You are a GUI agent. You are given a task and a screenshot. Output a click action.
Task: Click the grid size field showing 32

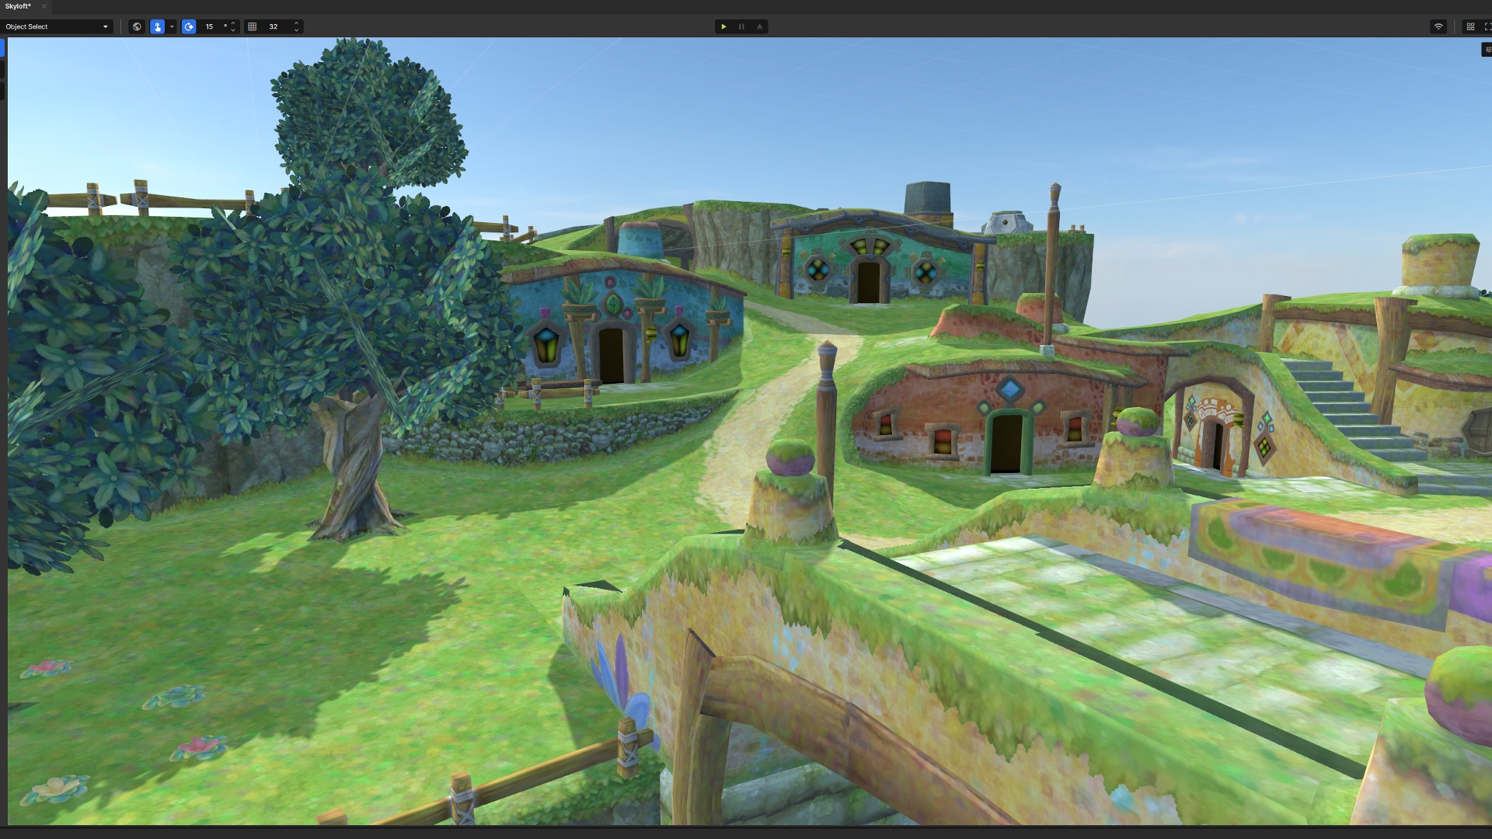274,26
